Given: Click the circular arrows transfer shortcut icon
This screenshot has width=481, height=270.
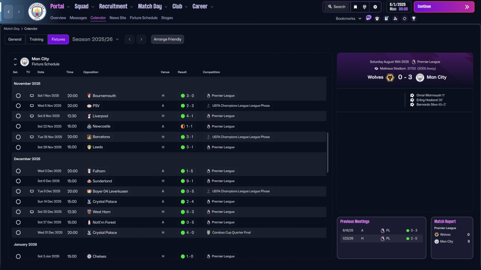Looking at the screenshot, I should click(404, 18).
